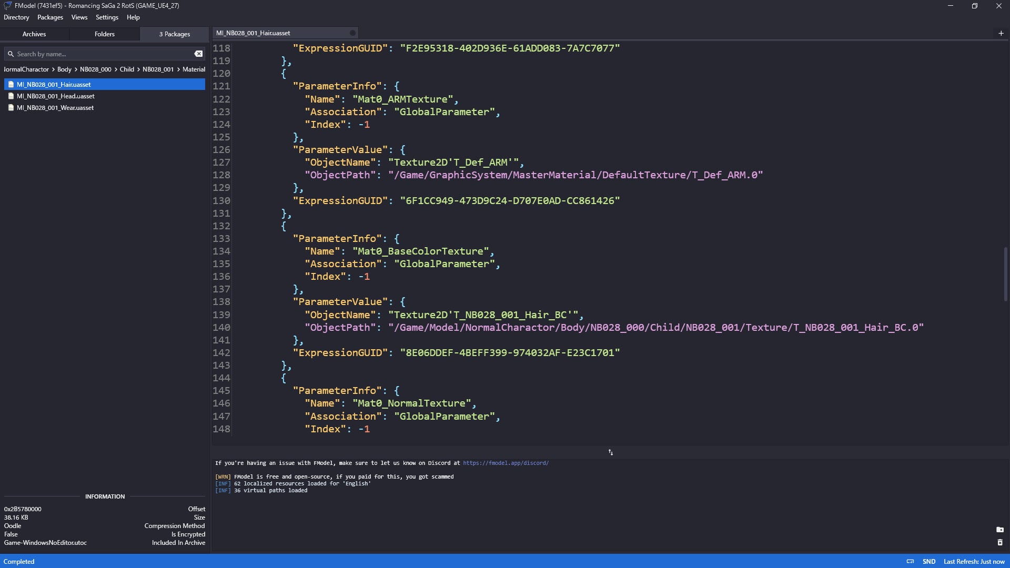This screenshot has height=568, width=1010.
Task: Open the Packages menu
Action: [50, 17]
